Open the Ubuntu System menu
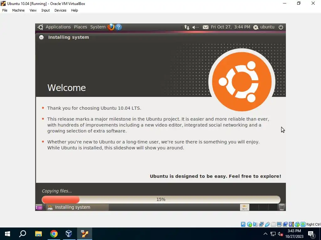The height and width of the screenshot is (240, 321). pyautogui.click(x=98, y=27)
